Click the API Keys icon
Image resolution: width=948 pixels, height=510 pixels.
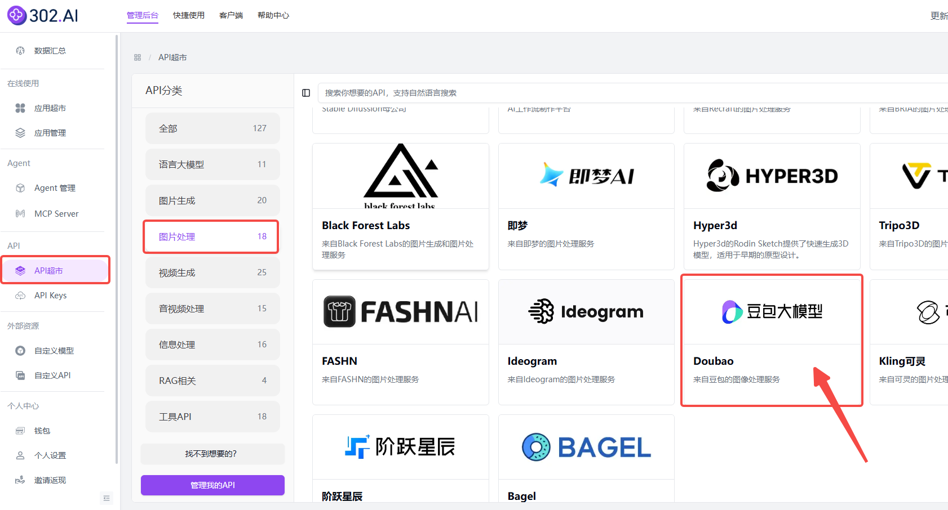coord(20,296)
